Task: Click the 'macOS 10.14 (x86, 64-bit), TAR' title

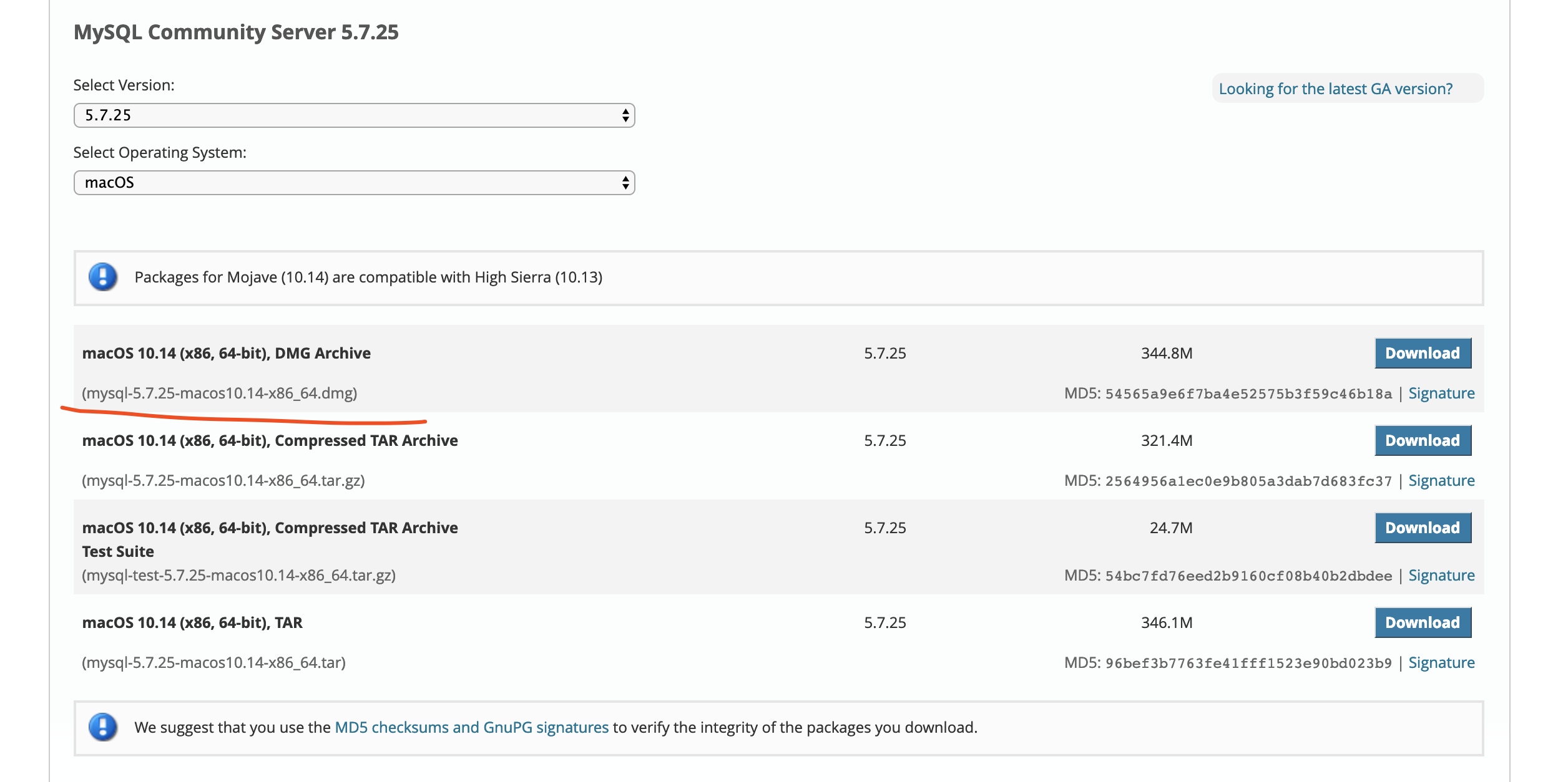Action: click(192, 623)
